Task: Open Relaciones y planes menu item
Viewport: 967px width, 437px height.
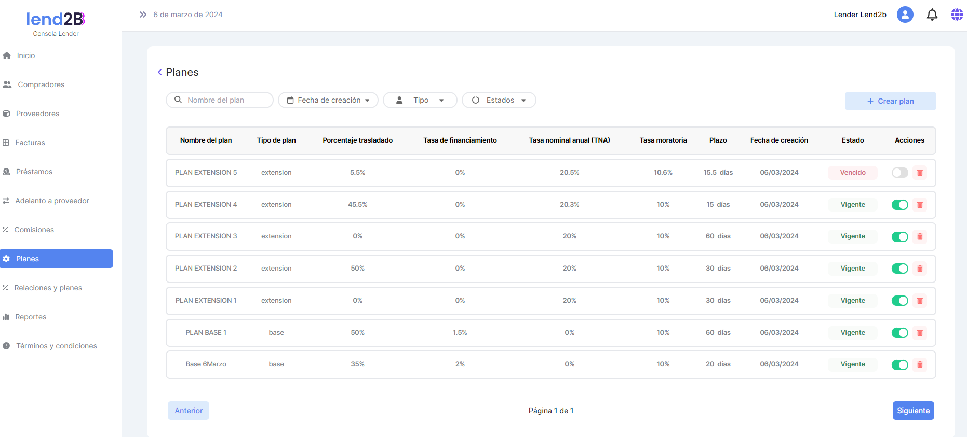Action: [x=48, y=288]
